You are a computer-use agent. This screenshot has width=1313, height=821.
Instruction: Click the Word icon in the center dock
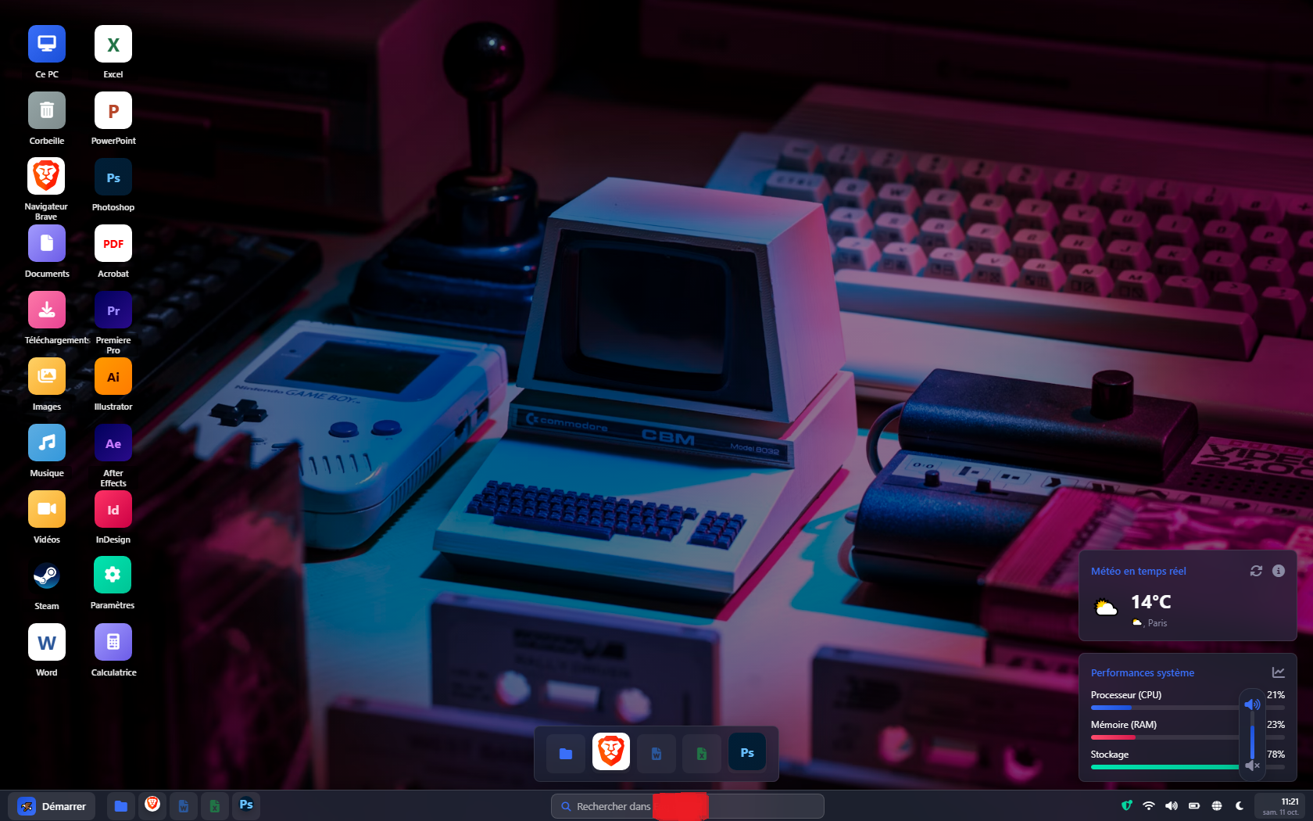pyautogui.click(x=656, y=753)
